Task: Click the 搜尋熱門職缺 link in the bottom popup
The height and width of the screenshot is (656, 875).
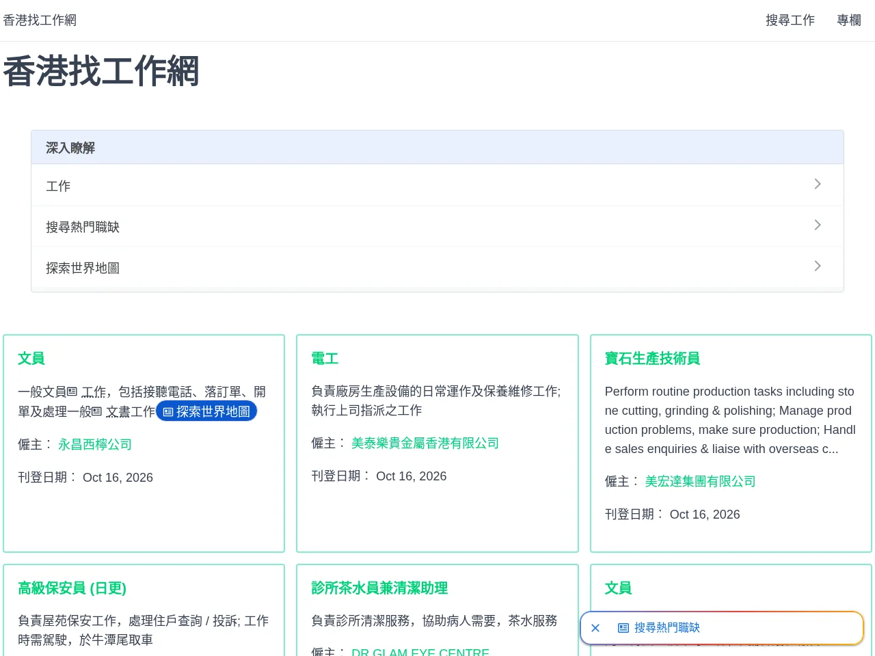Action: (667, 628)
